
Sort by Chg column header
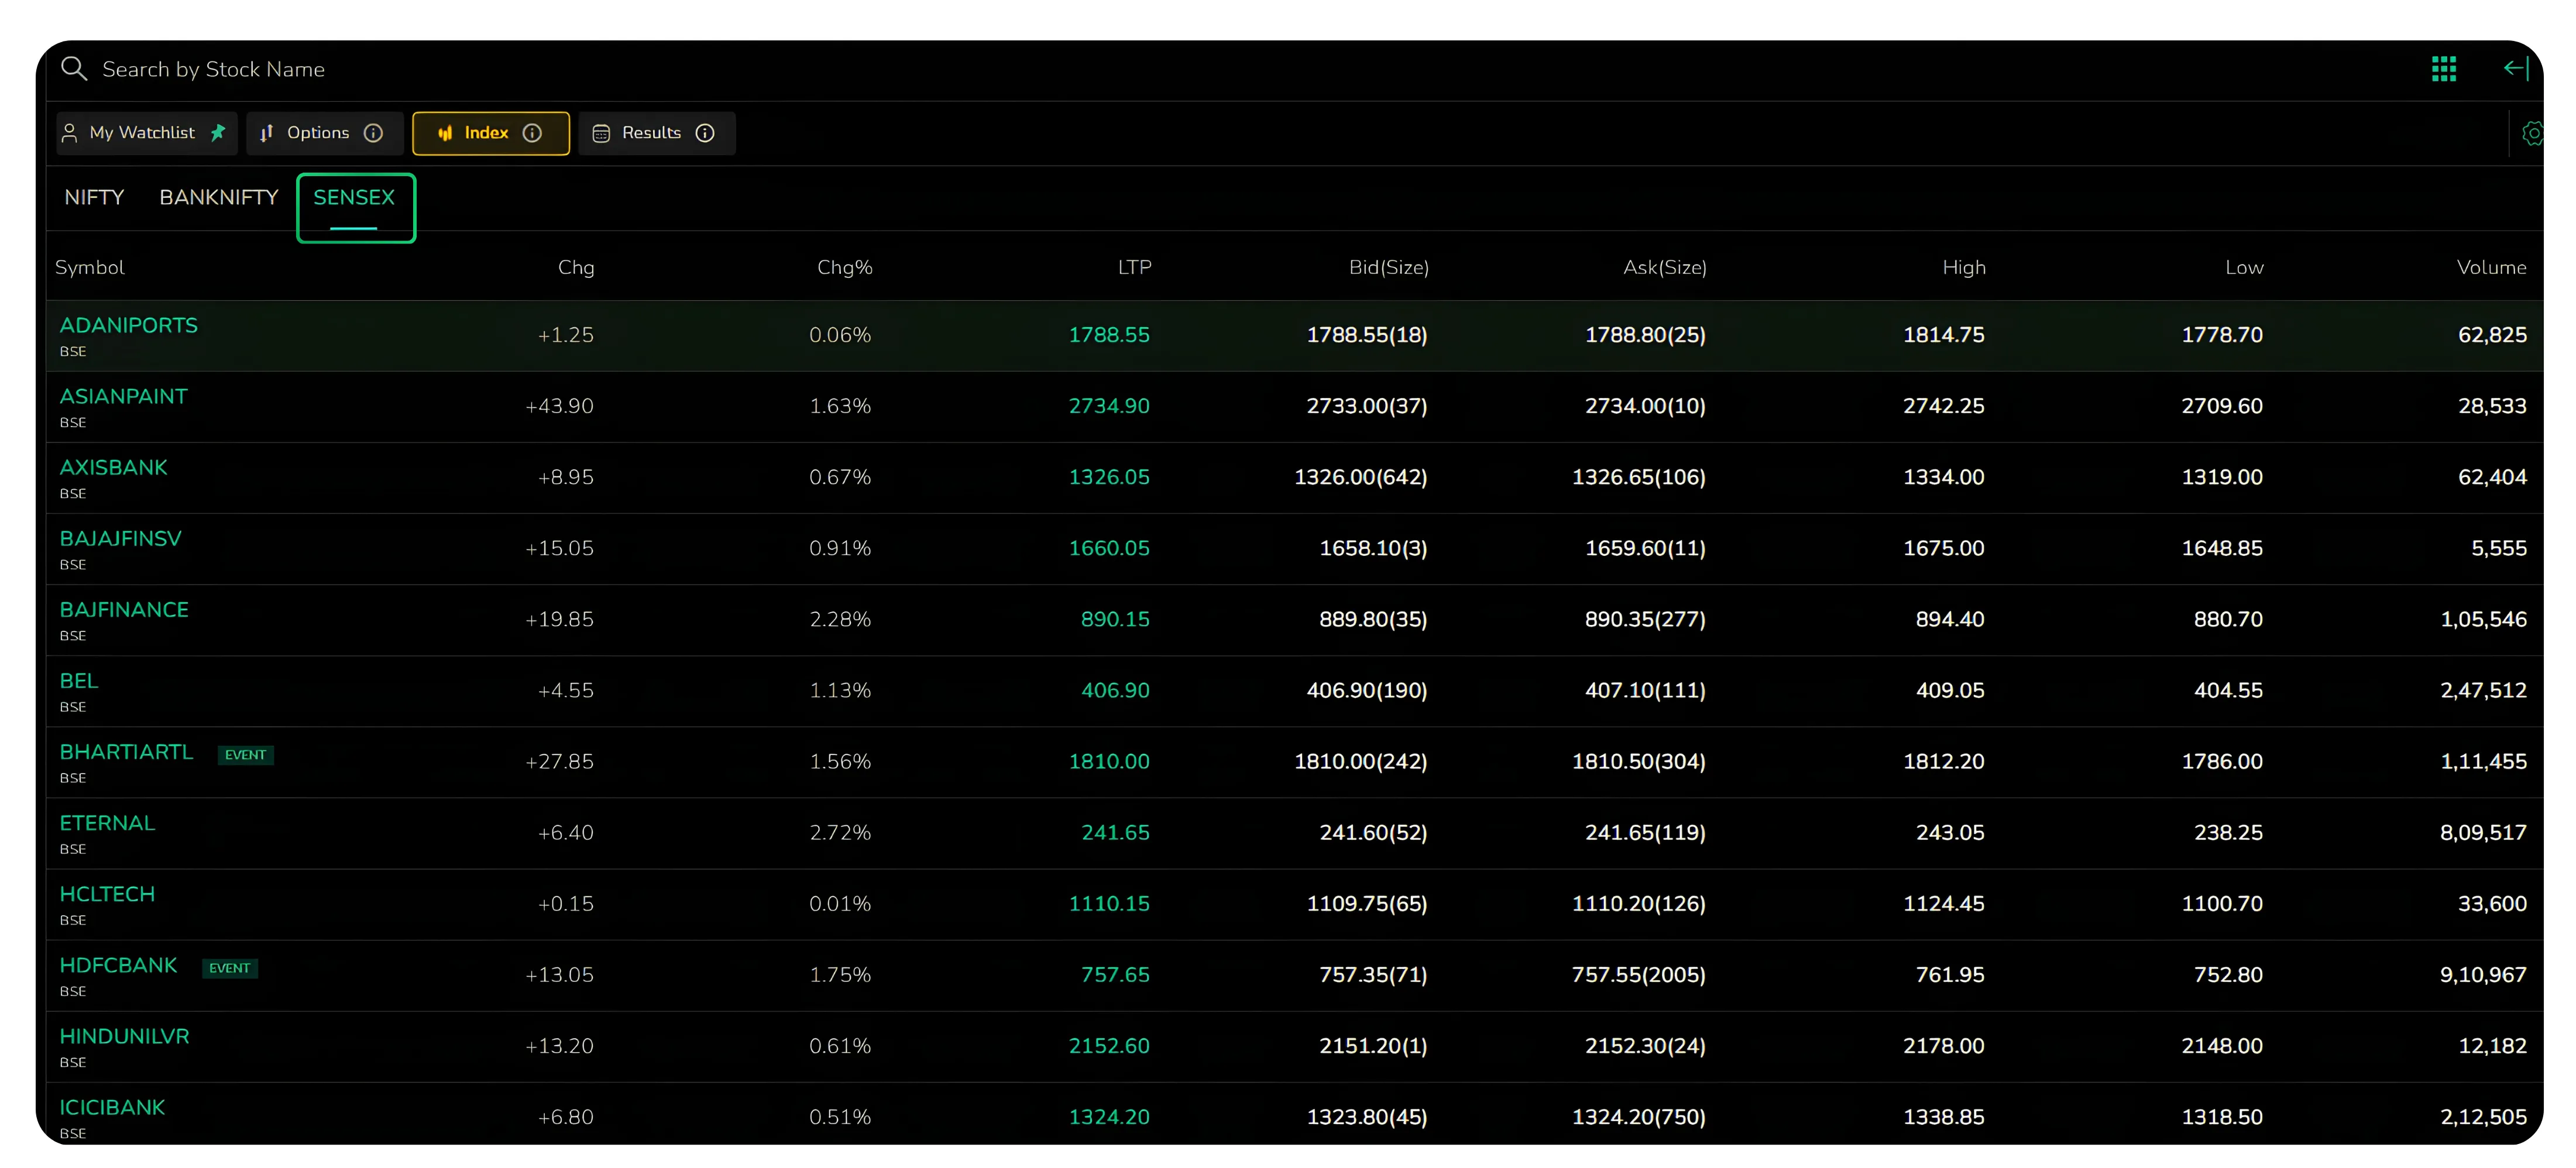pyautogui.click(x=576, y=267)
